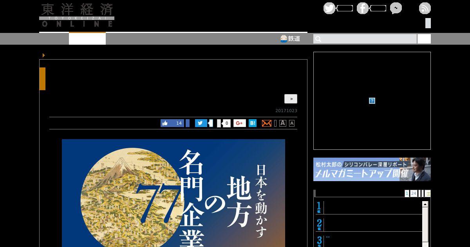Share article on Google Plus

tap(240, 123)
